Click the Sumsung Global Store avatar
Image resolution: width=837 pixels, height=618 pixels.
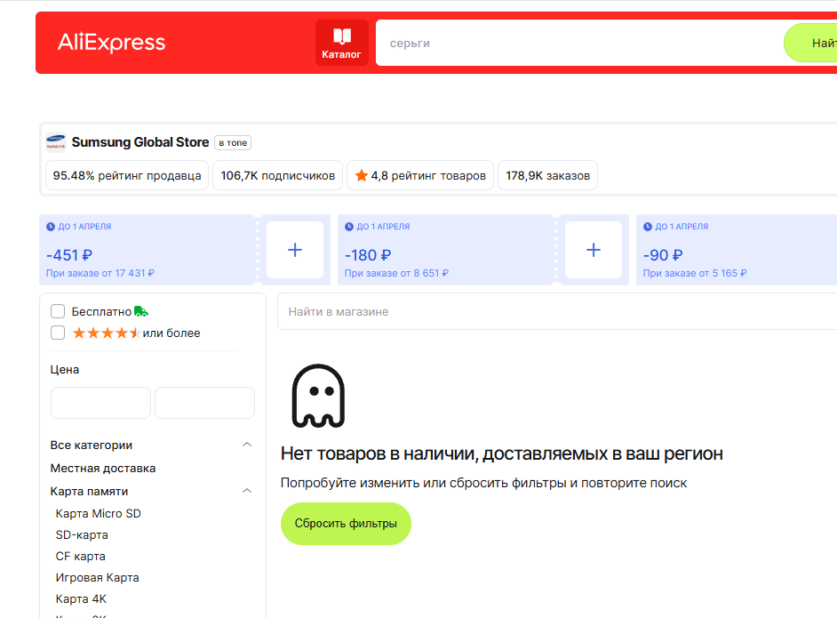click(x=55, y=142)
